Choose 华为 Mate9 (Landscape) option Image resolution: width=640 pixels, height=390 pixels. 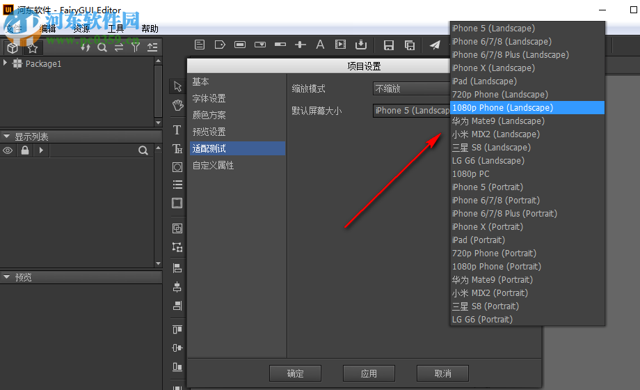pyautogui.click(x=527, y=121)
